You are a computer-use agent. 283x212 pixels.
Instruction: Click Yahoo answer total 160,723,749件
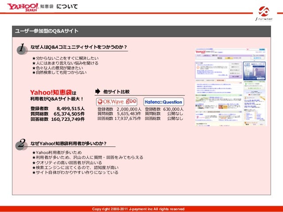tap(68, 119)
